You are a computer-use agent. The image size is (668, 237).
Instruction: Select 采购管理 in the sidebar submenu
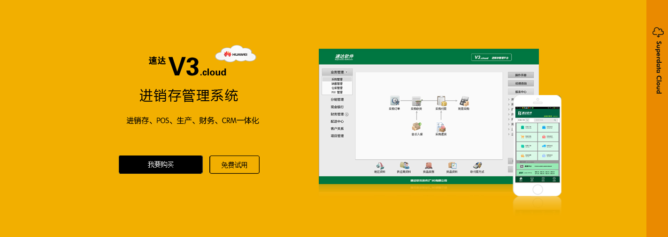point(337,80)
